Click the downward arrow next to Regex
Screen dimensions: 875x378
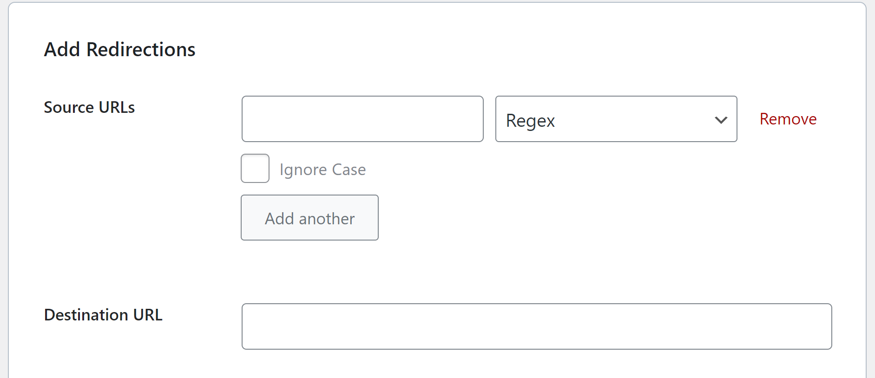(721, 120)
